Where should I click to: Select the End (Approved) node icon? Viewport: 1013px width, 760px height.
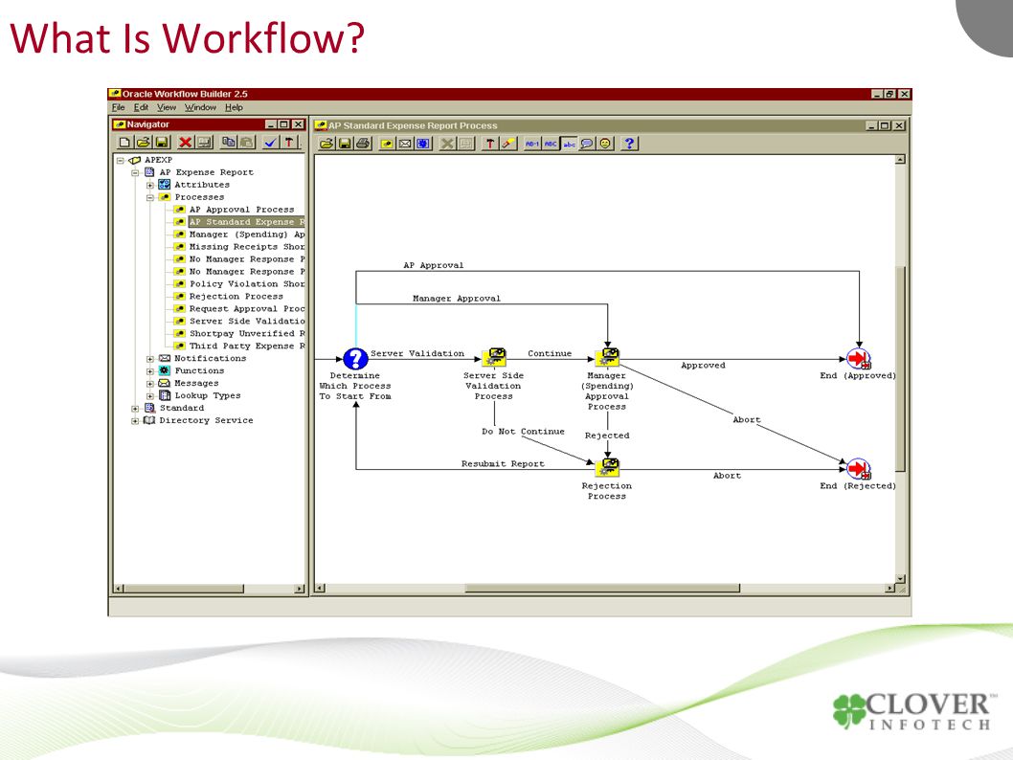859,358
